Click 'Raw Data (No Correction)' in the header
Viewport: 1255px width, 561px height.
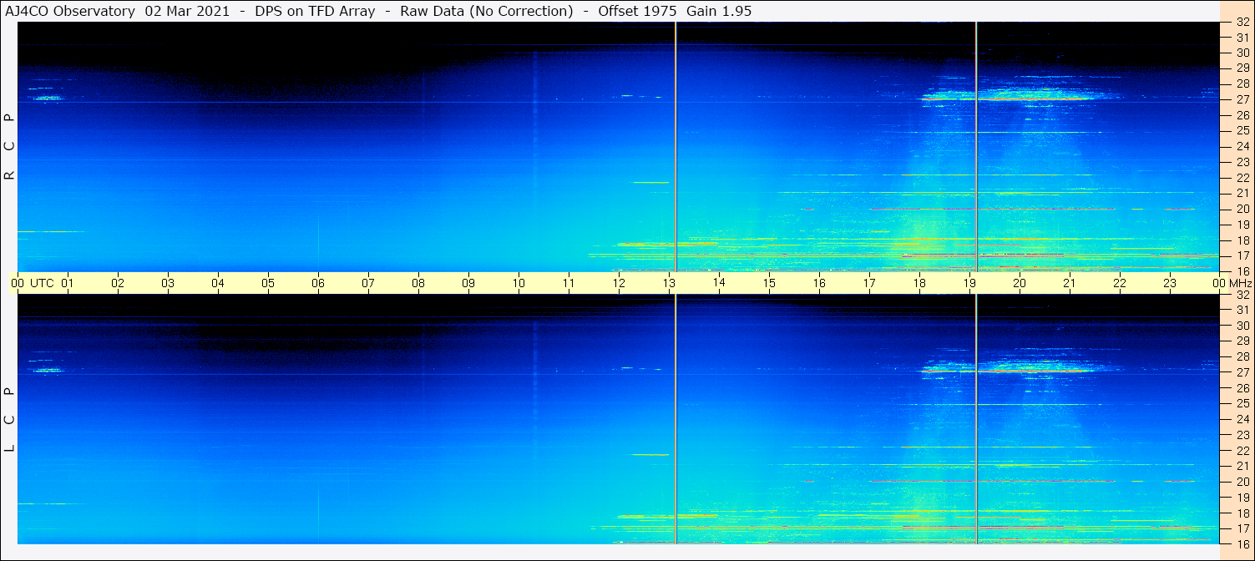[487, 12]
